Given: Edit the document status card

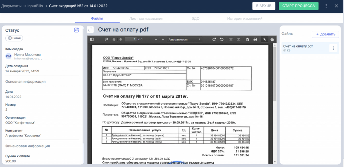Looking at the screenshot, I should (x=76, y=30).
